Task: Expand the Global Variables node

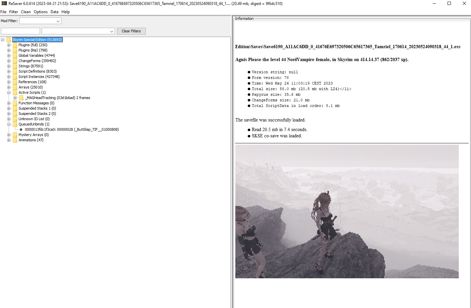Action: (x=9, y=55)
